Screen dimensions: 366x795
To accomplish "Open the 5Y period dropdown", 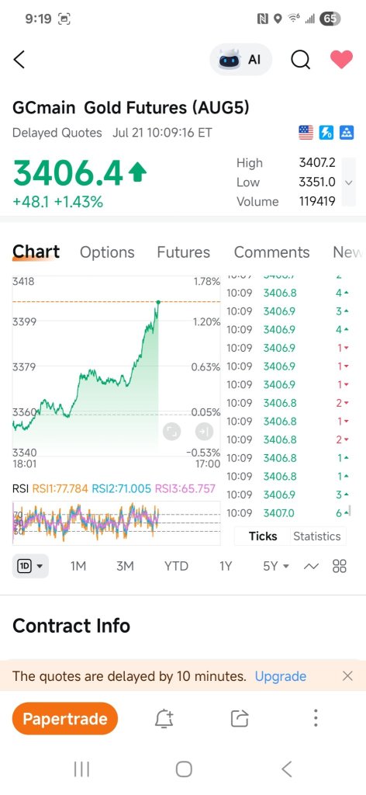I will 276,566.
